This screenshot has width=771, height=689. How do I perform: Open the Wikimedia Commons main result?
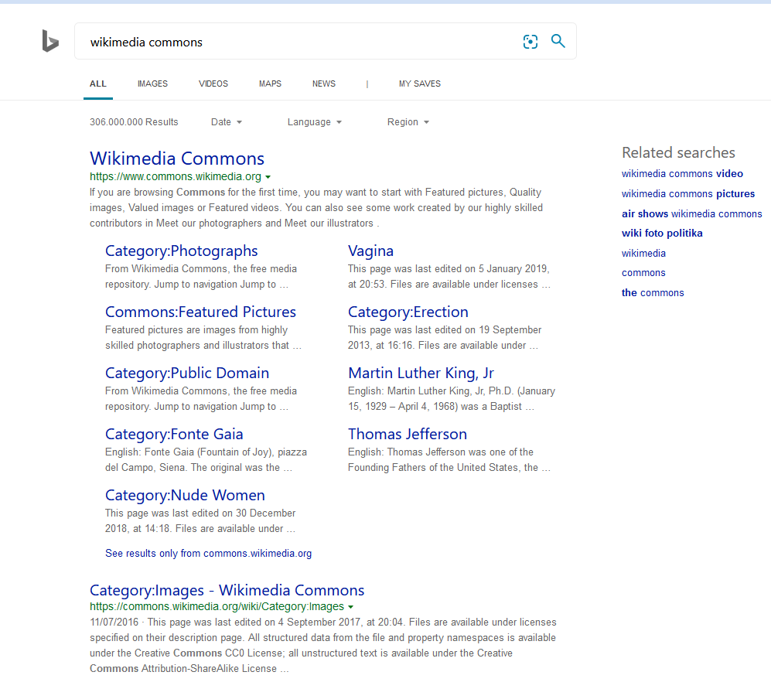pyautogui.click(x=177, y=159)
